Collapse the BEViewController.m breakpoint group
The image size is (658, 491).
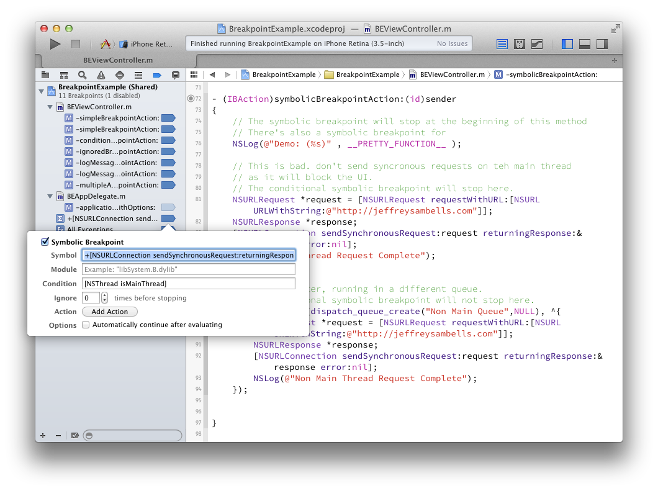coord(50,106)
